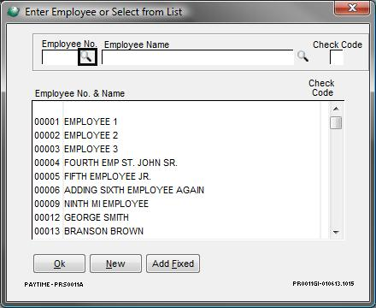Click the list scrollbar down arrow
Screen dimensions: 376x308
tap(336, 232)
